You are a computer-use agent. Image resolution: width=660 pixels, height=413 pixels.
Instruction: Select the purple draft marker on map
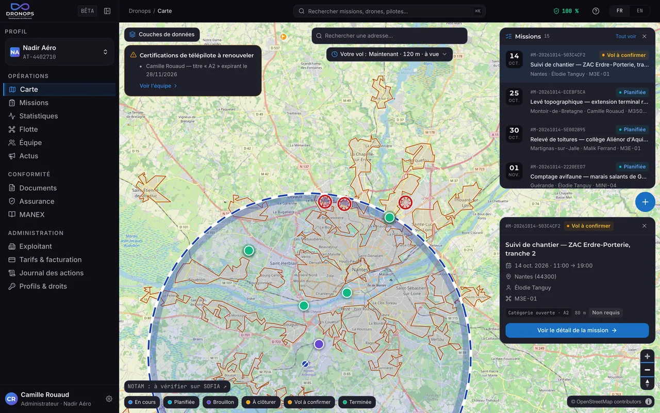(319, 344)
